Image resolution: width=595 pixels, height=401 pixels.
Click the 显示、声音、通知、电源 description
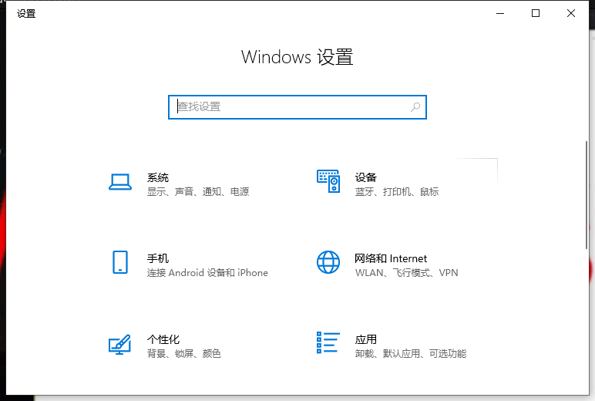[198, 192]
